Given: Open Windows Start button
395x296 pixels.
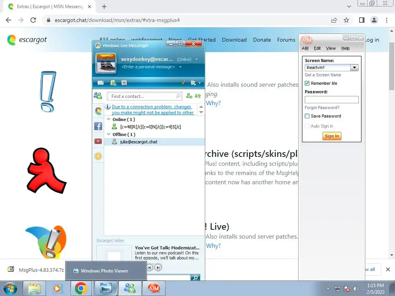Looking at the screenshot, I should pyautogui.click(x=10, y=288).
